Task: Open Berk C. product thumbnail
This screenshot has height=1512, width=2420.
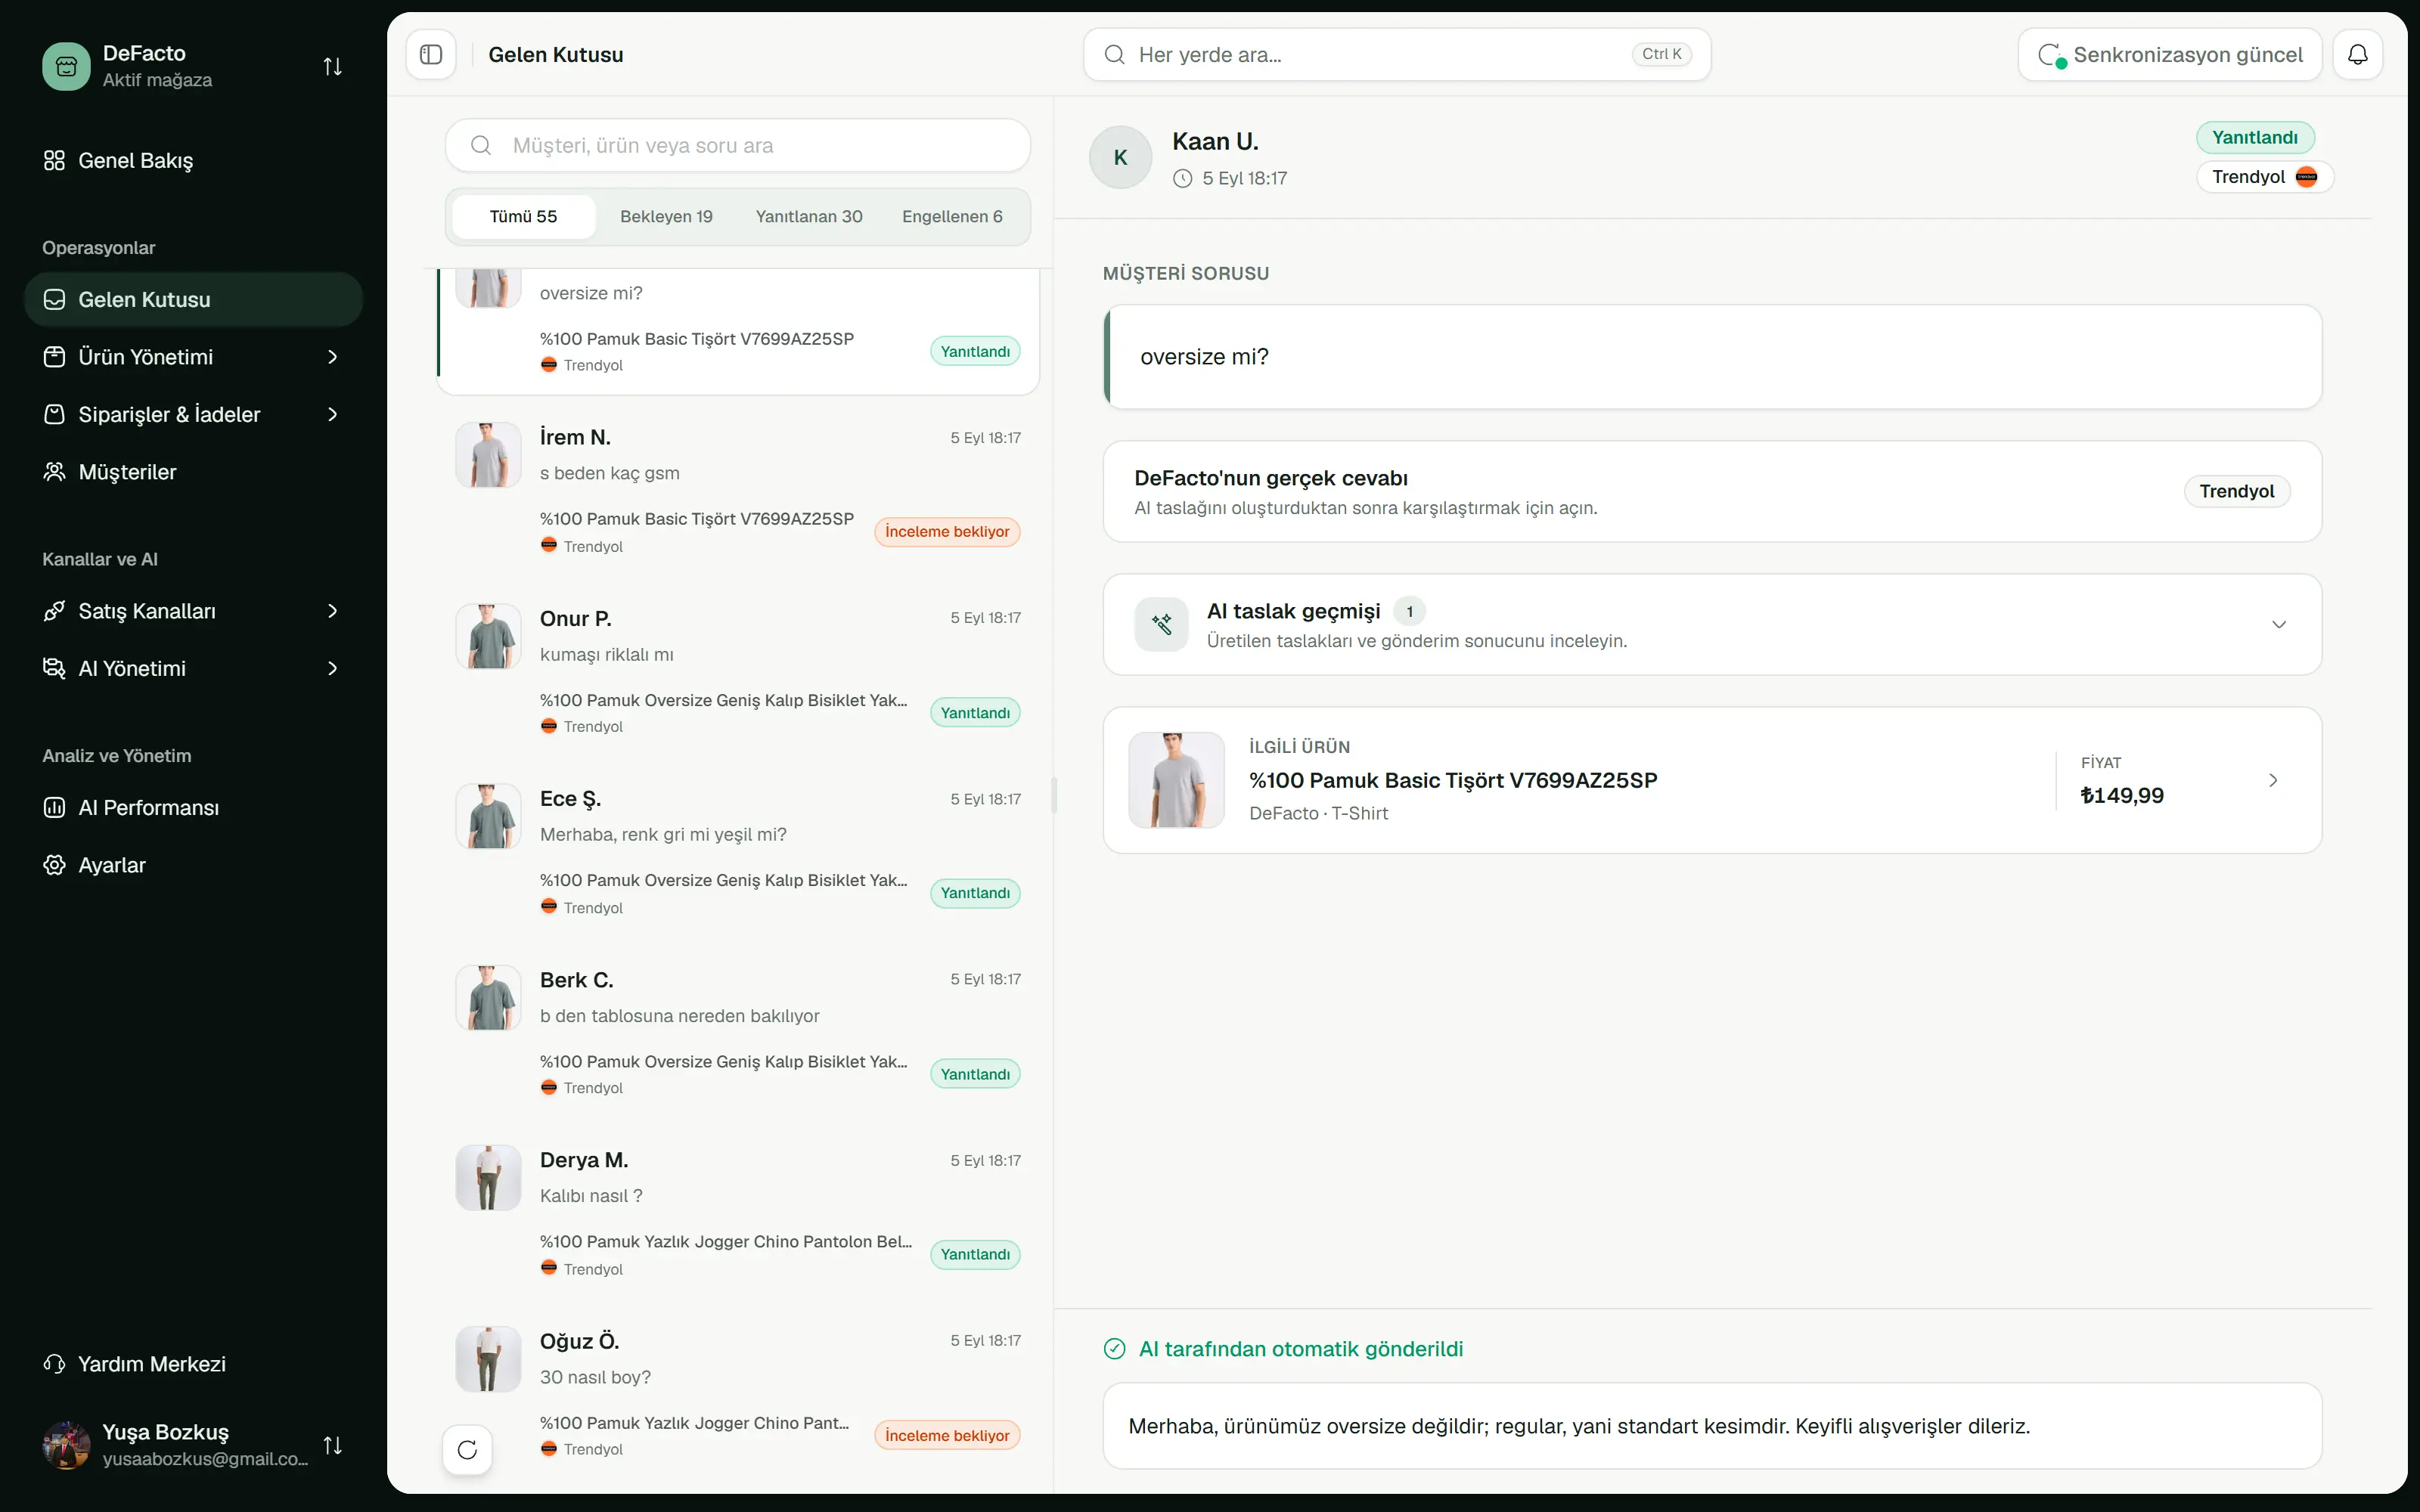Action: [x=488, y=997]
